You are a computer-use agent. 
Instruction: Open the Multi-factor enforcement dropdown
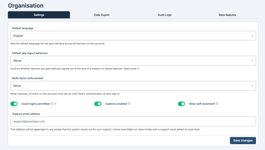coord(133,86)
